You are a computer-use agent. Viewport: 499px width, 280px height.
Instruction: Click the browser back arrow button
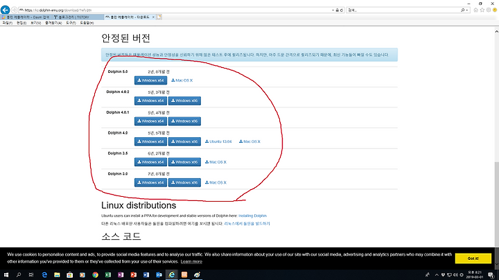point(5,10)
